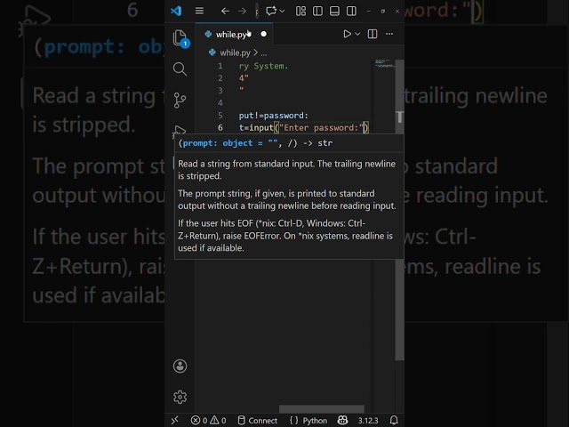Expand the run options dropdown arrow
This screenshot has width=569, height=427.
click(x=357, y=34)
